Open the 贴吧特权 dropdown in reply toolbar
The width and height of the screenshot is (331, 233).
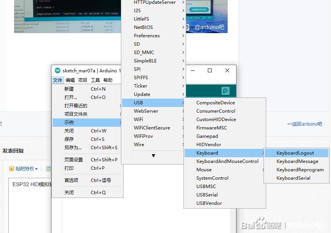tap(26, 169)
